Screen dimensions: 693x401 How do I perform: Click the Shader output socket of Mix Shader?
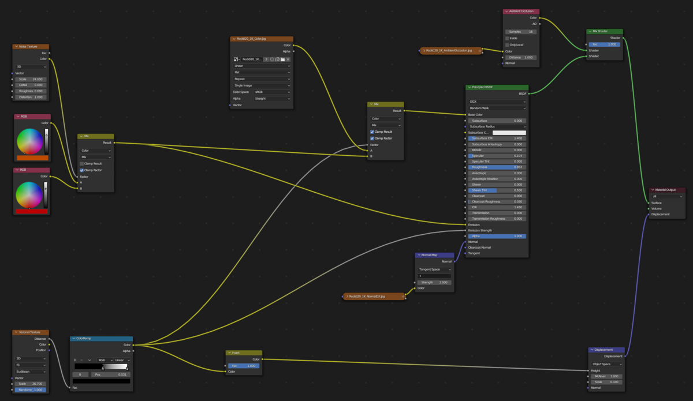tap(623, 38)
